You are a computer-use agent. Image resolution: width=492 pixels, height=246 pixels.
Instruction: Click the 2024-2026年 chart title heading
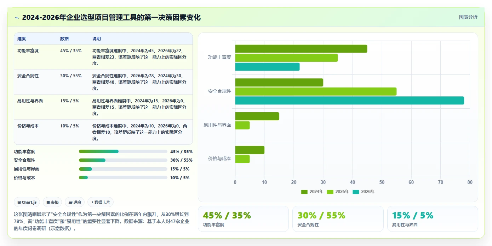coord(111,18)
